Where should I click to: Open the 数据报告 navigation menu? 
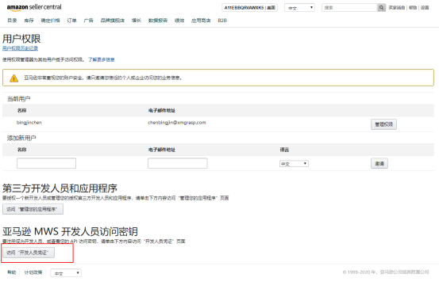[158, 21]
